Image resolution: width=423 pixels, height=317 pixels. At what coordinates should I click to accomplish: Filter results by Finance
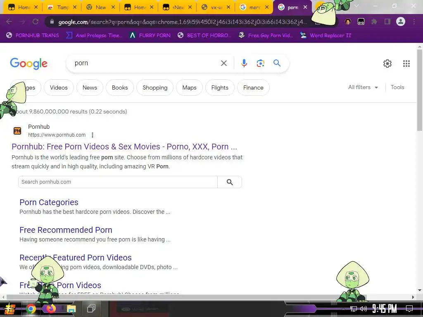click(x=253, y=88)
